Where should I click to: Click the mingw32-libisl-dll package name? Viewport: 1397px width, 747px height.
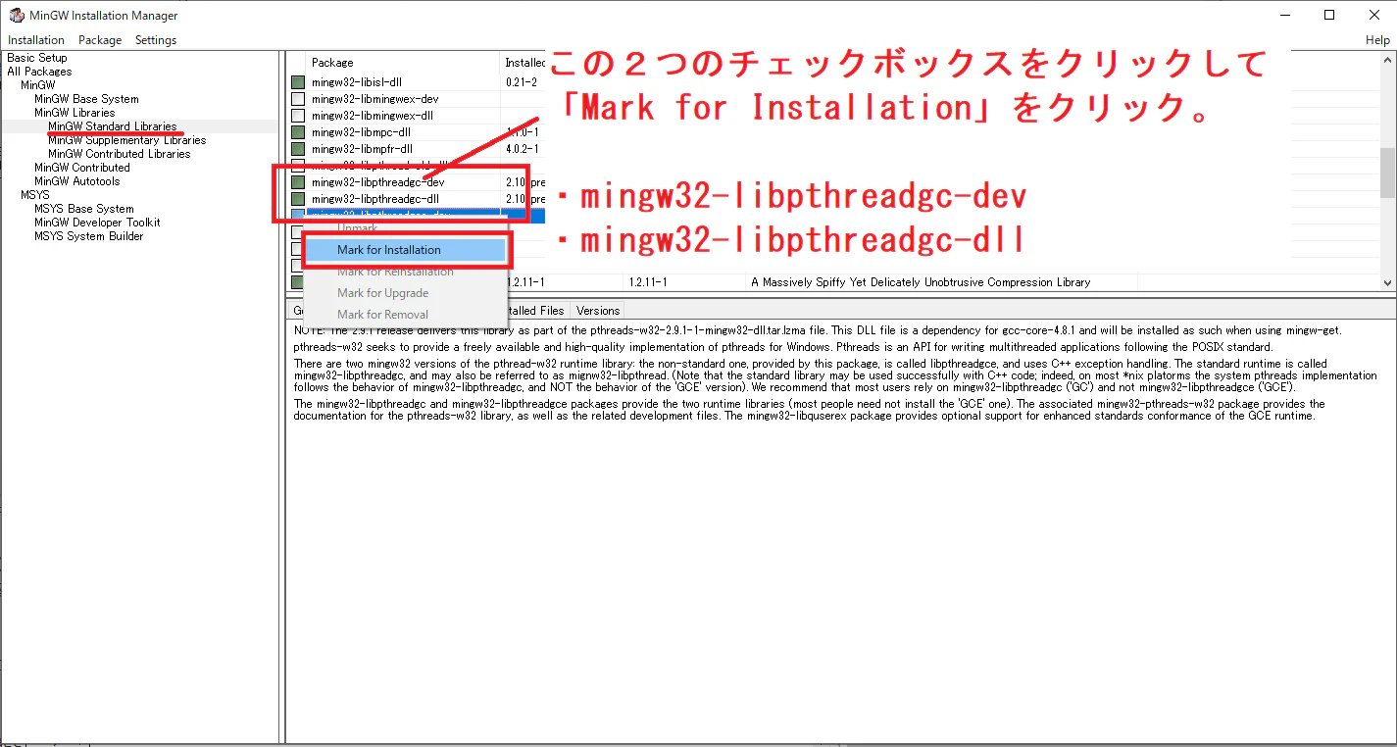(x=357, y=82)
